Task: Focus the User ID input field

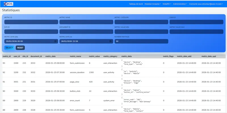Action: tap(196, 22)
